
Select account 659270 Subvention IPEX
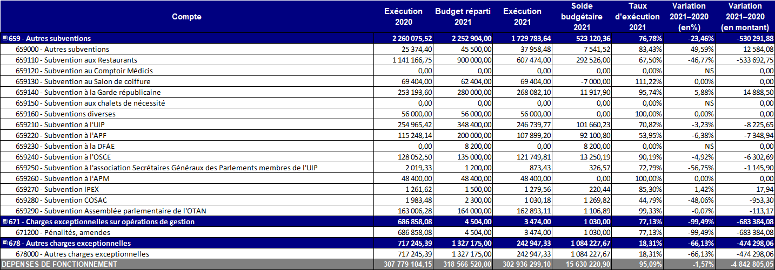57,189
